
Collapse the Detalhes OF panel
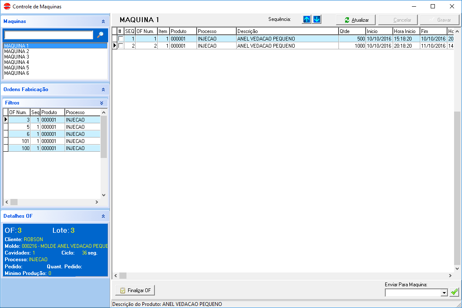coord(103,216)
